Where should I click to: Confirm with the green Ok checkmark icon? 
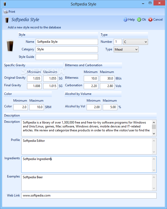(x=139, y=20)
